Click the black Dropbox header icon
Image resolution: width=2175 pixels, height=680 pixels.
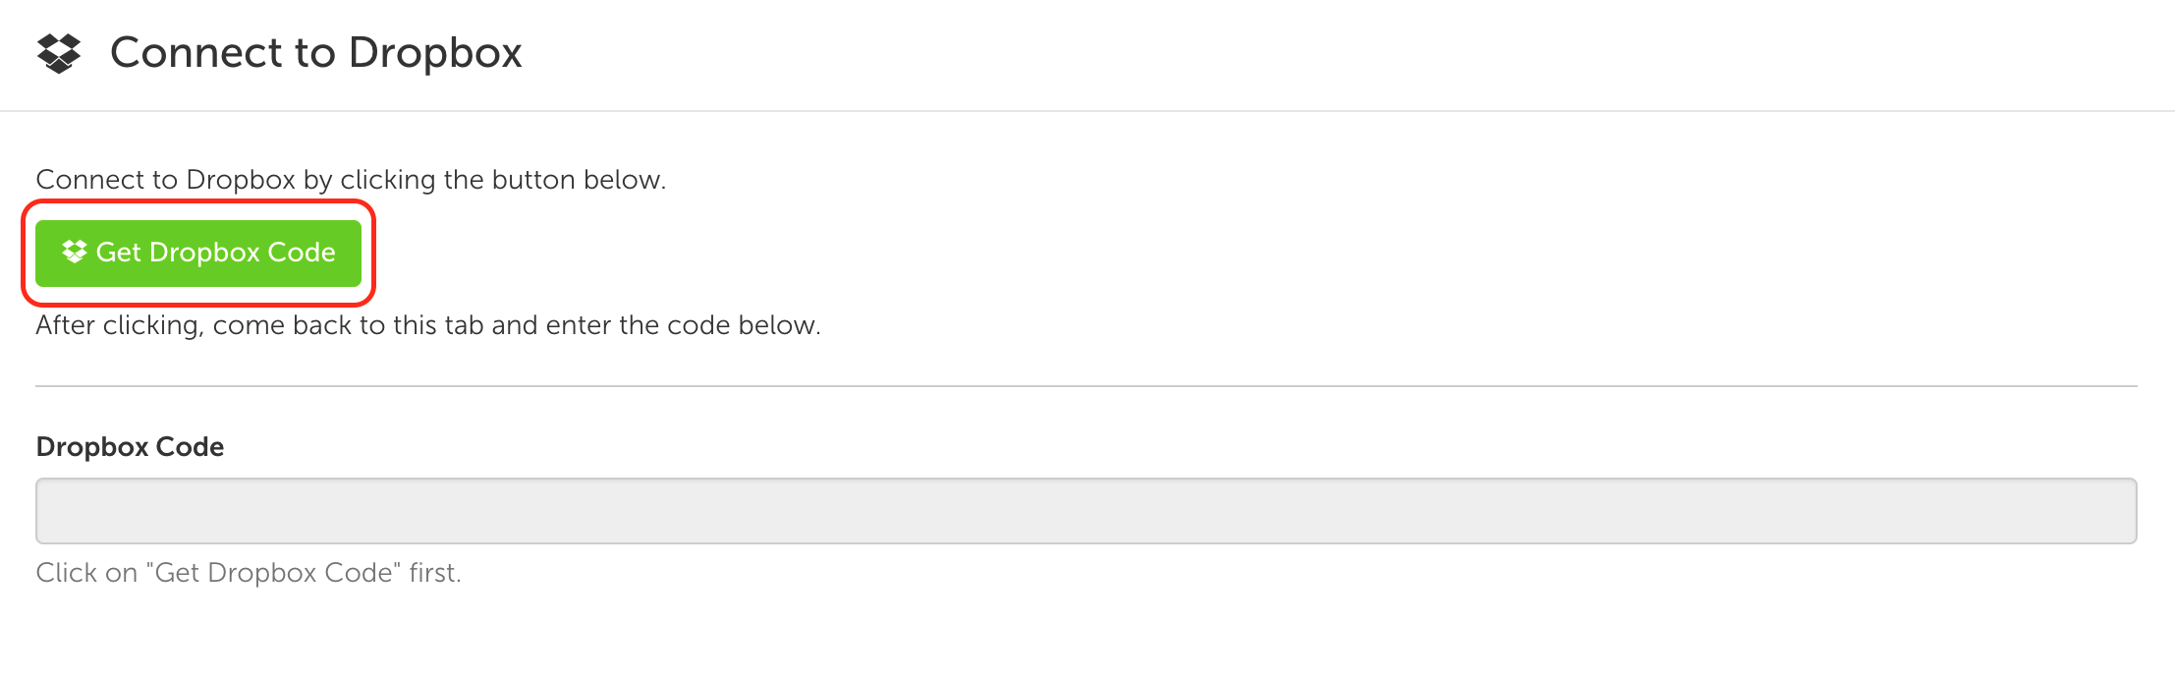[x=59, y=53]
